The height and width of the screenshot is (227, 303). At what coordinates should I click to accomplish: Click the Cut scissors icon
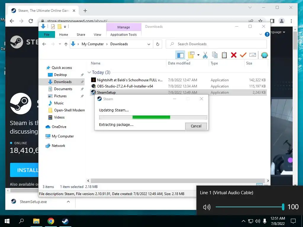pyautogui.click(x=205, y=55)
